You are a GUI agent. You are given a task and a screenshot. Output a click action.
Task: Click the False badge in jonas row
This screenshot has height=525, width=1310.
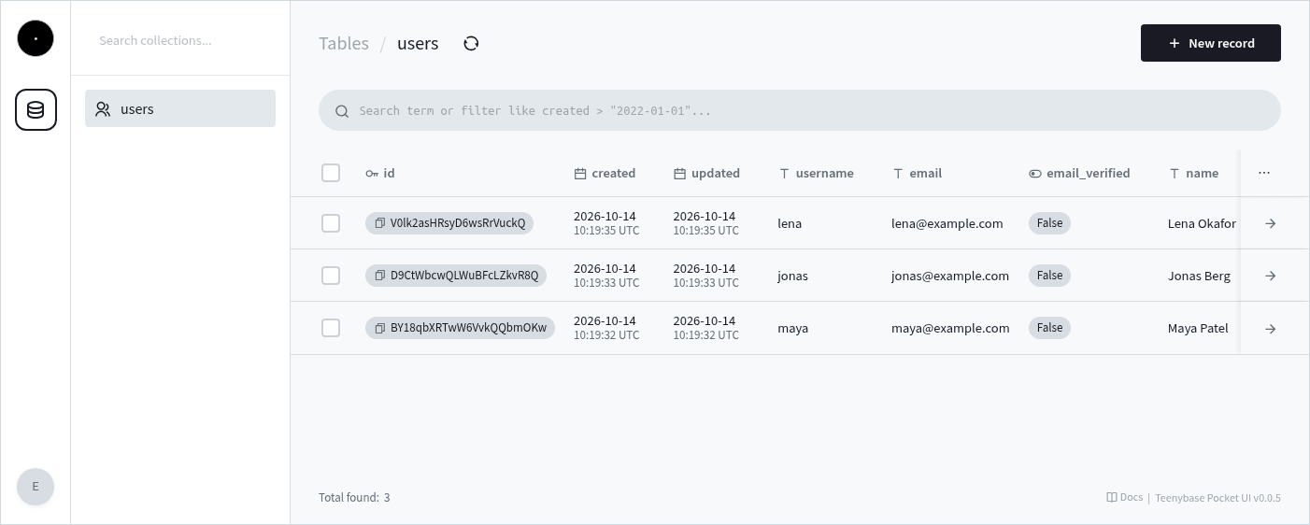(1049, 276)
